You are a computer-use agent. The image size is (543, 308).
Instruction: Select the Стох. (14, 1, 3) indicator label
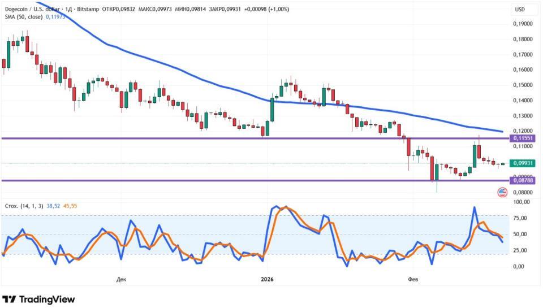[23, 206]
